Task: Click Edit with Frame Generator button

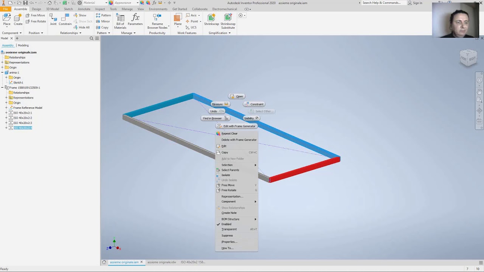Action: (236, 126)
